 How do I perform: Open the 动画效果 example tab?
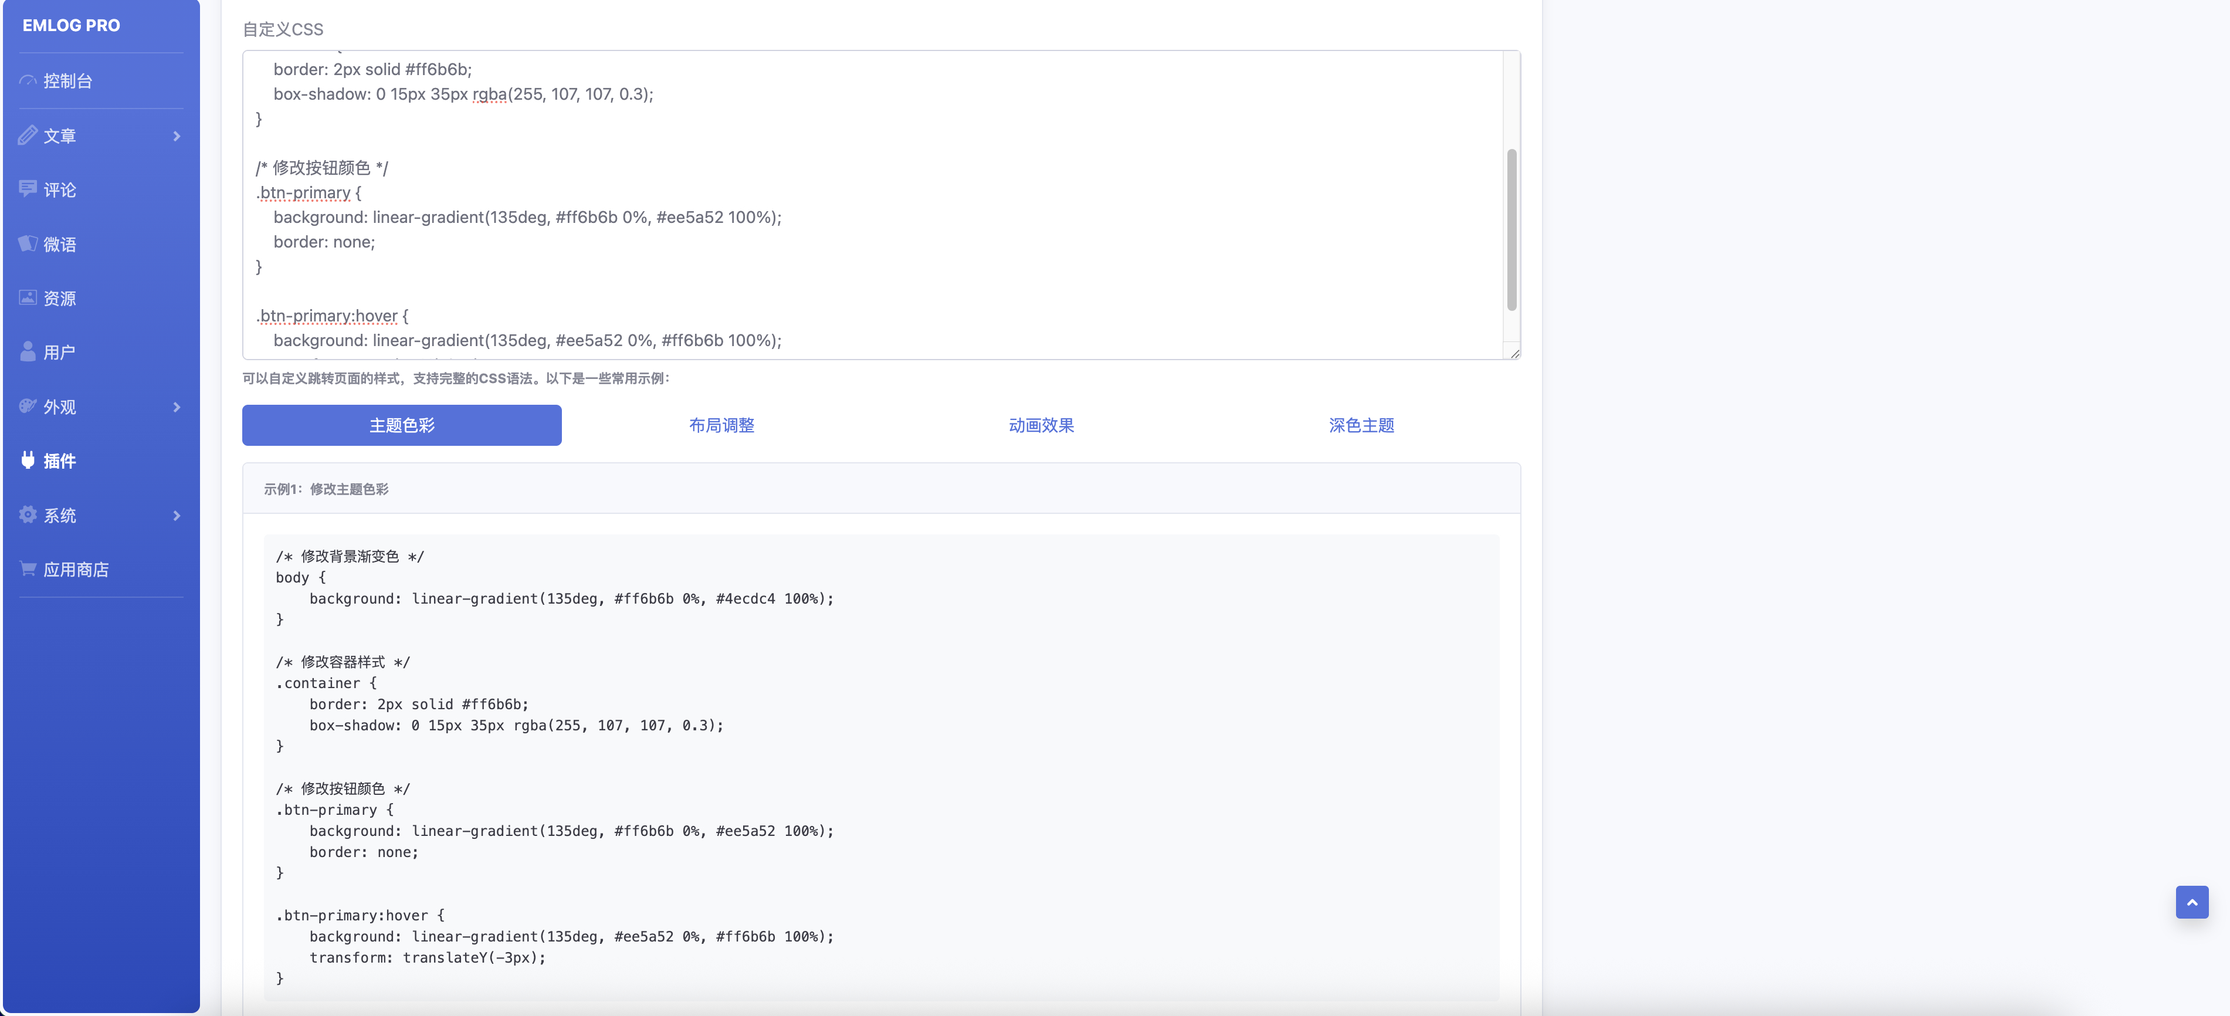1041,425
